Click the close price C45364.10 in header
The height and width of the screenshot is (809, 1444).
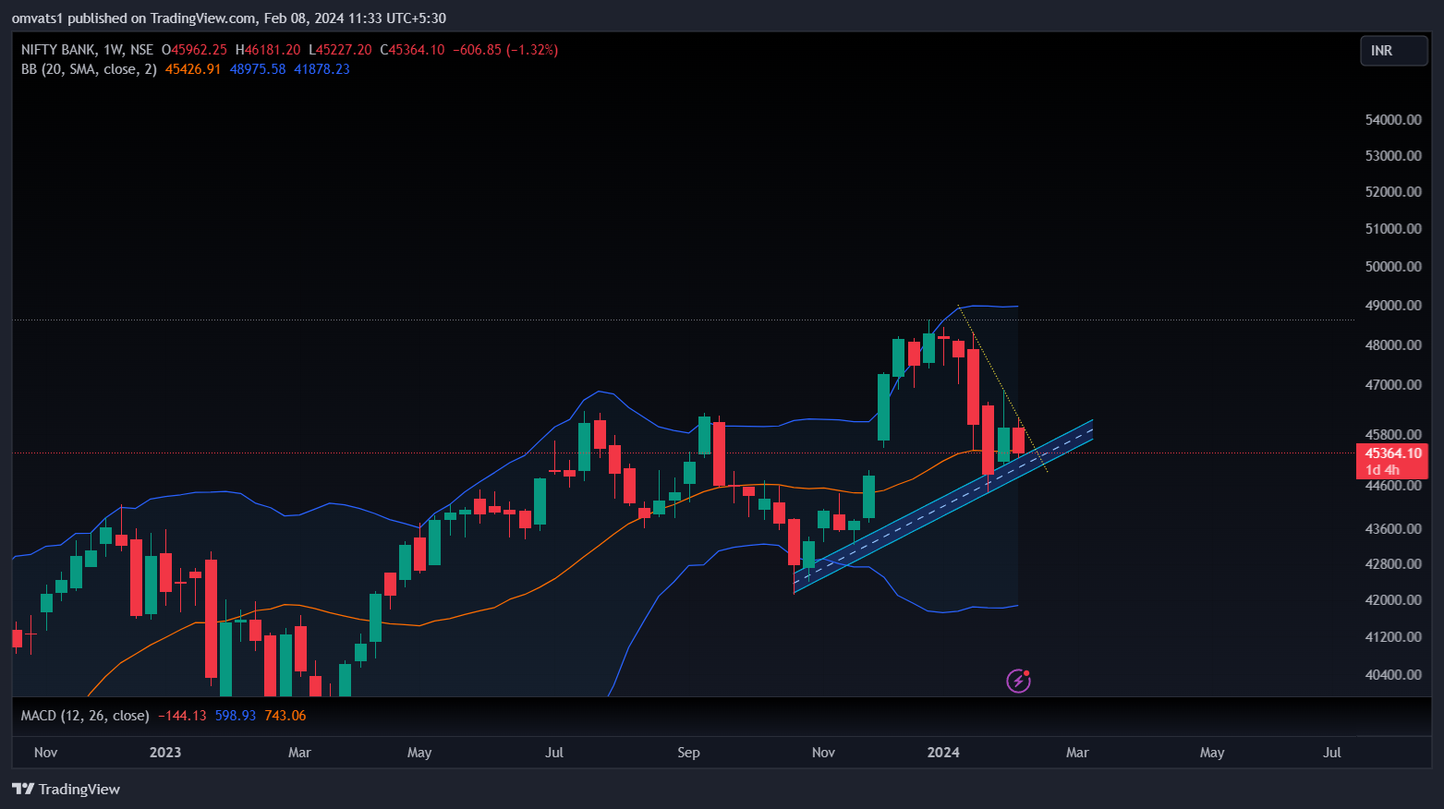point(413,50)
